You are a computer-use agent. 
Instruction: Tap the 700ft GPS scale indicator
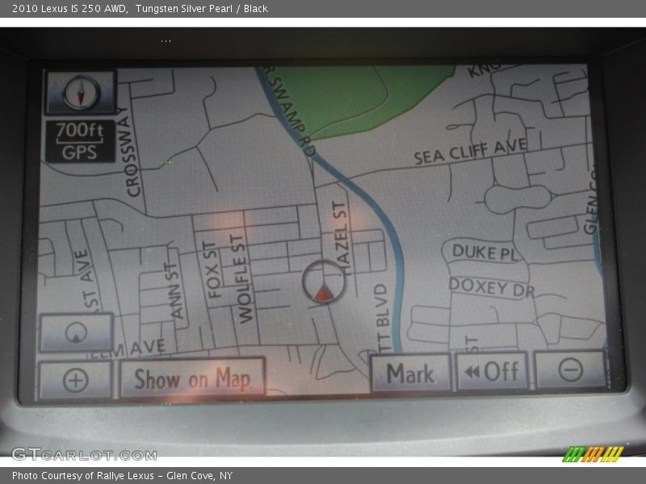[79, 141]
